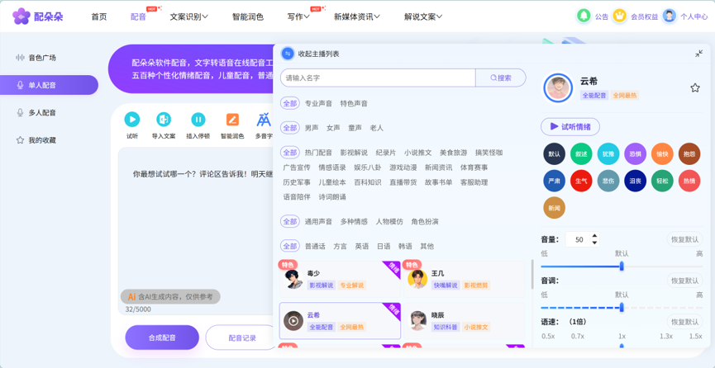Screen dimensions: 715x368
Task: Click 云希 large avatar in detail panel
Action: 558,88
